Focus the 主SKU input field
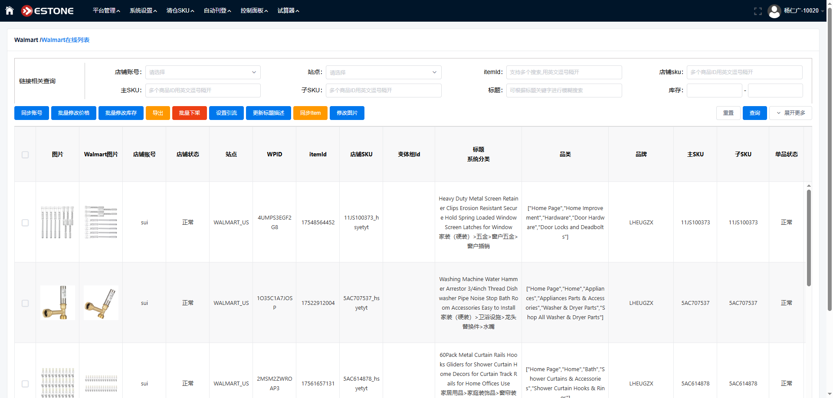This screenshot has height=398, width=833. click(203, 91)
